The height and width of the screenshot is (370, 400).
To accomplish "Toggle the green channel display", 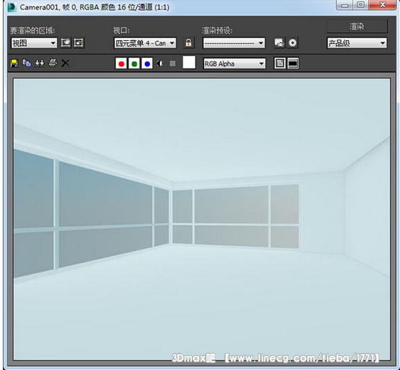I will click(134, 63).
